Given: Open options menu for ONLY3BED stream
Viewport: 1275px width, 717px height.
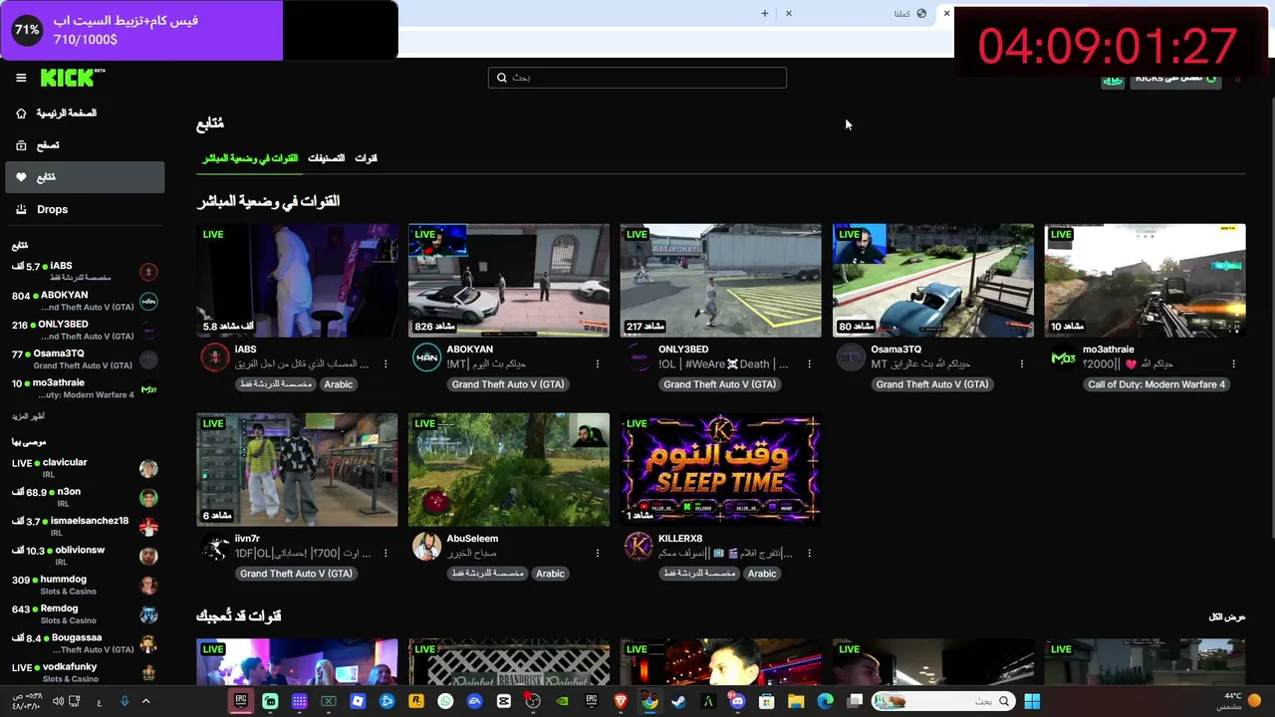Looking at the screenshot, I should click(x=809, y=363).
